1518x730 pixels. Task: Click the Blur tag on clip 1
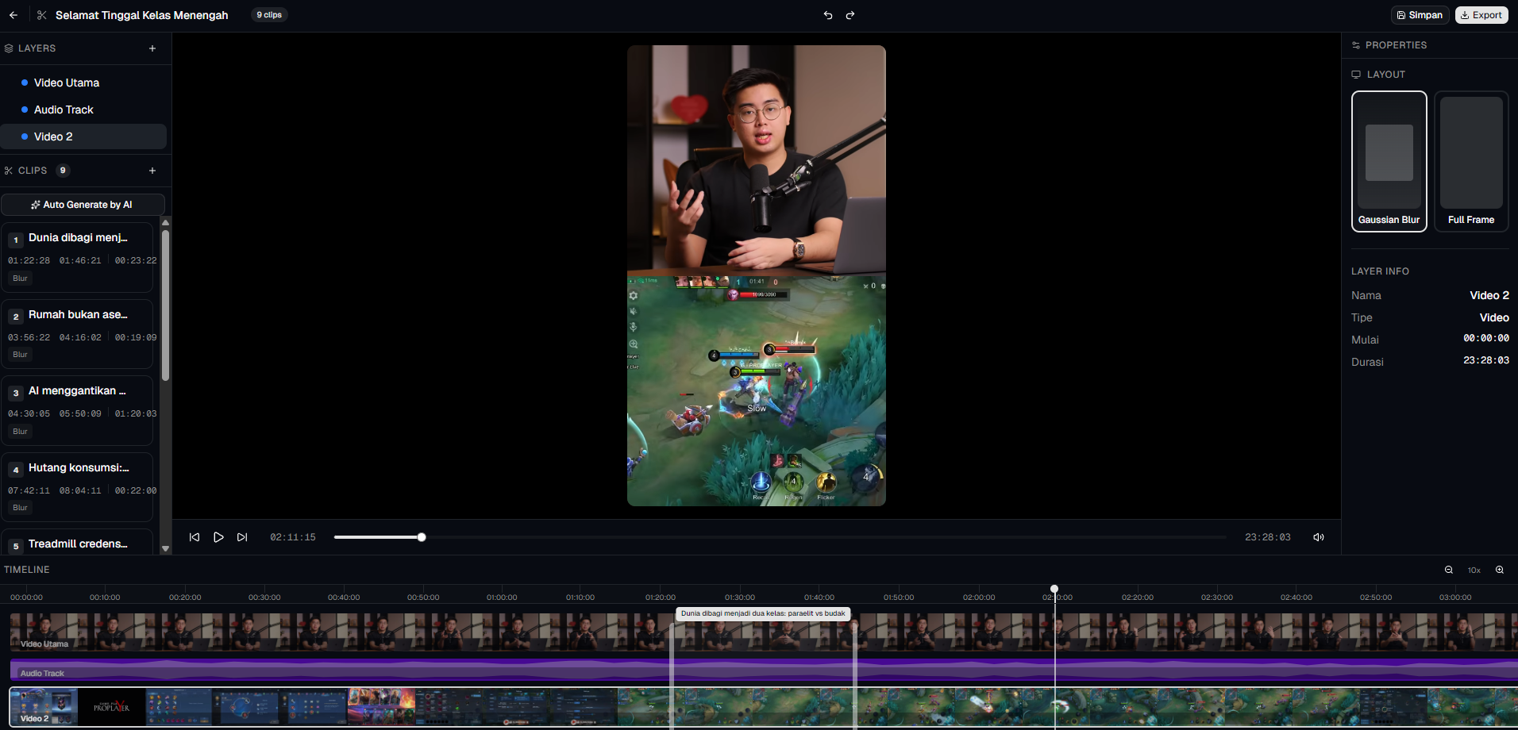pos(20,279)
